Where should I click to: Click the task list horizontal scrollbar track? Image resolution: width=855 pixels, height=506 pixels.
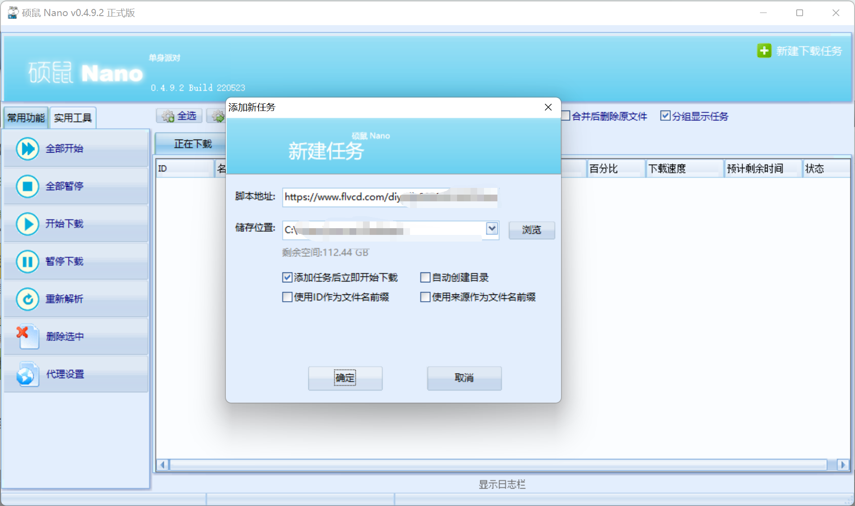pos(498,465)
